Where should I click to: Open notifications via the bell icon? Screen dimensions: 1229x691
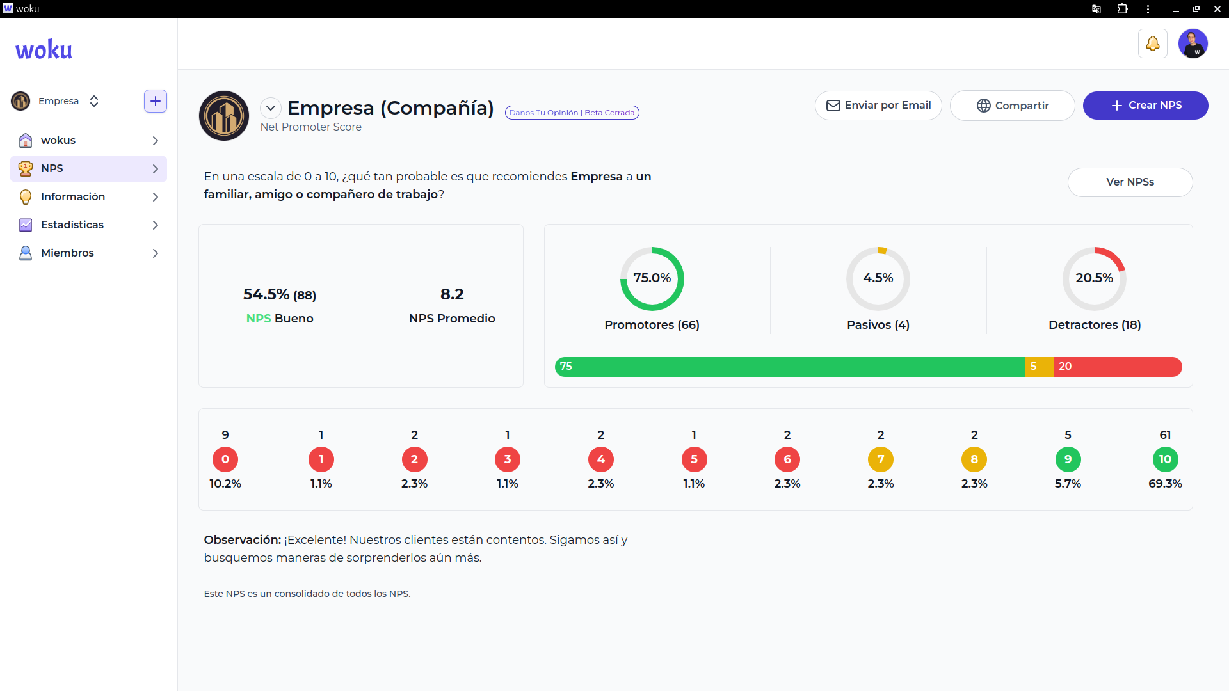pyautogui.click(x=1152, y=44)
